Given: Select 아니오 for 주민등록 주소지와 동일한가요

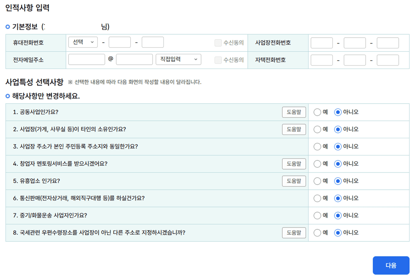Looking at the screenshot, I should tap(338, 147).
